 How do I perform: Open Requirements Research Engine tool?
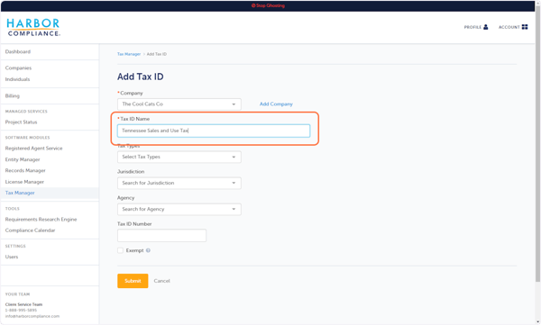pos(41,220)
